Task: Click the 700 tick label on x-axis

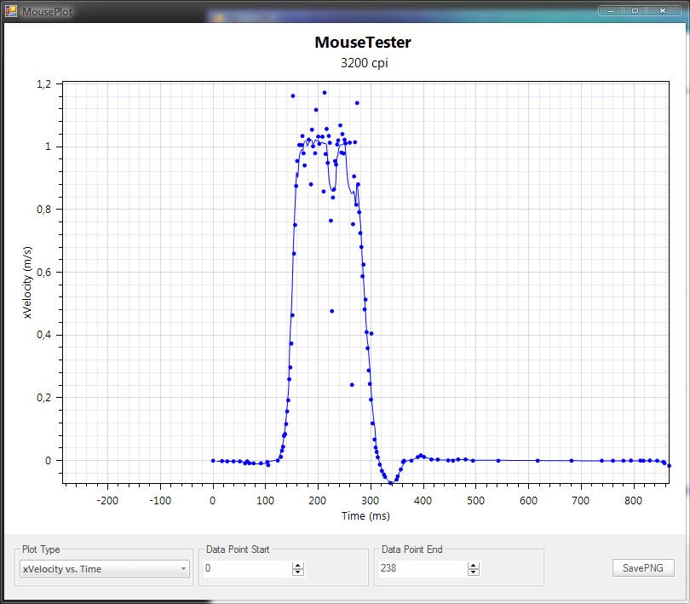Action: (580, 501)
